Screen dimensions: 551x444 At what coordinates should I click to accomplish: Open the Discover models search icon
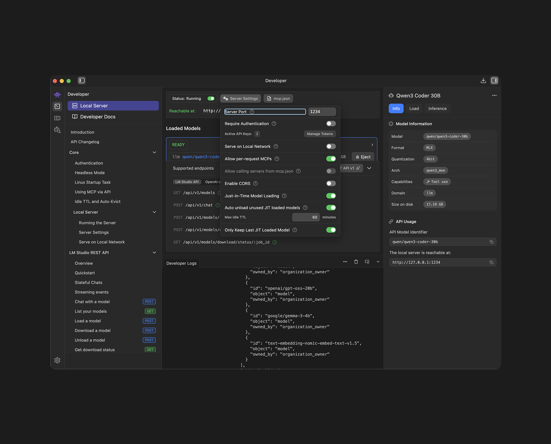click(57, 130)
